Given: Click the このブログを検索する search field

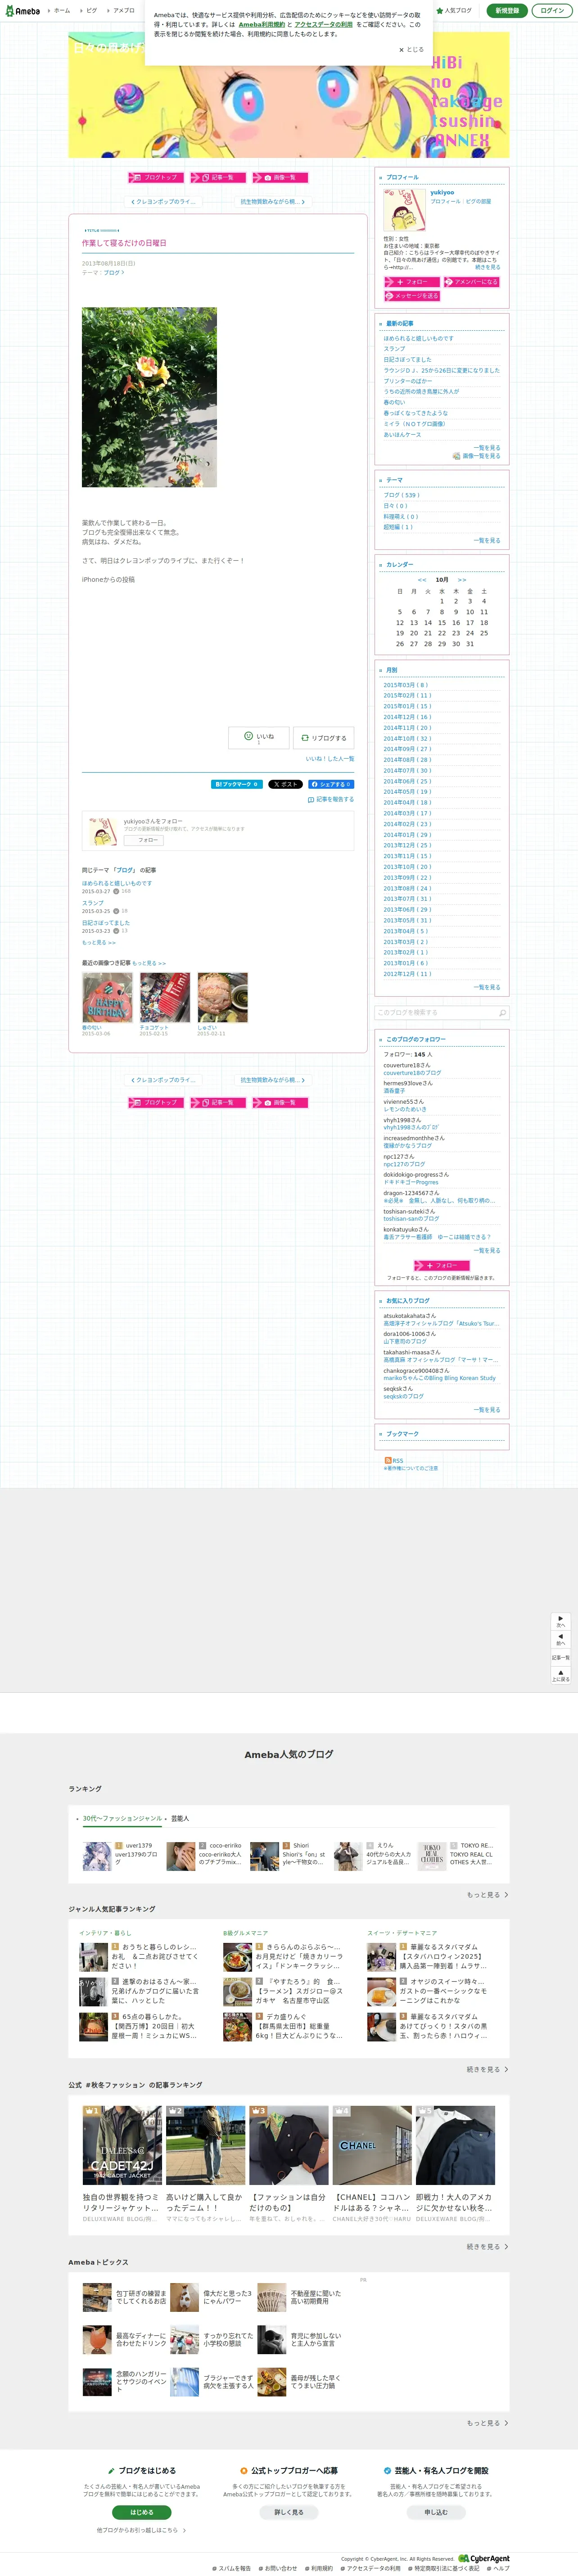Looking at the screenshot, I should click(x=435, y=1012).
